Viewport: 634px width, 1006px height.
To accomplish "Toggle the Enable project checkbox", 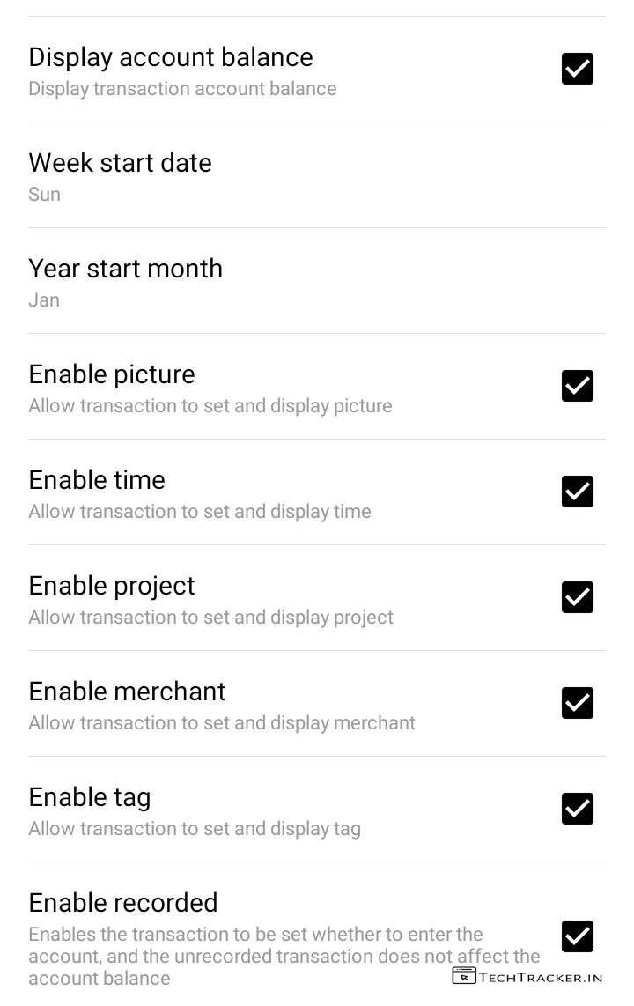I will coord(578,597).
